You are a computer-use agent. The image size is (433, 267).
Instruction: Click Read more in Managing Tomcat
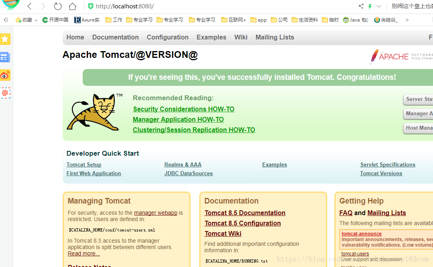(x=83, y=253)
